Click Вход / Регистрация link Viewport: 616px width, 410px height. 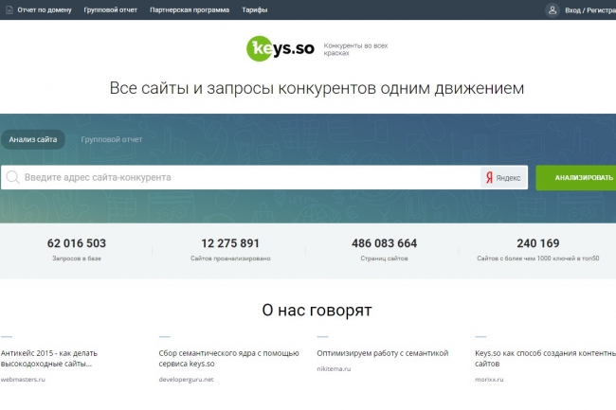coord(590,10)
